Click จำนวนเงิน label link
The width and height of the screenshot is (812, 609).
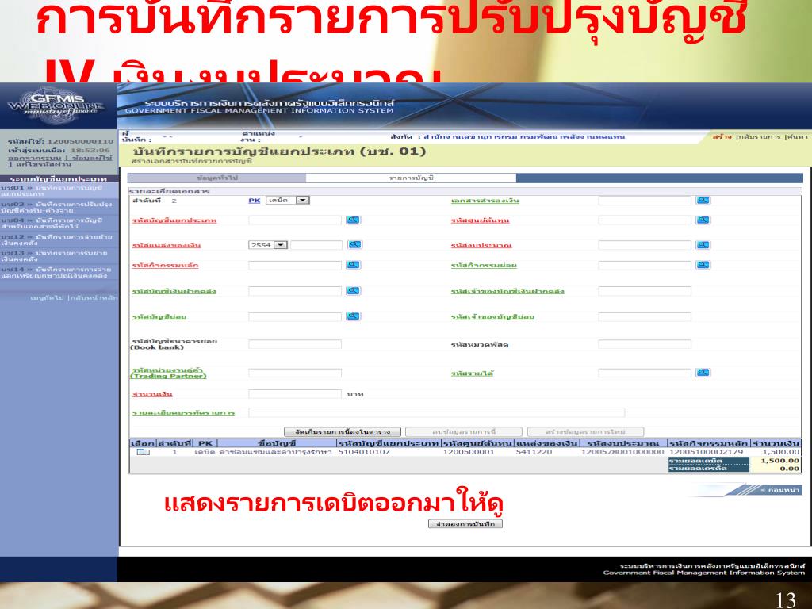(x=152, y=394)
